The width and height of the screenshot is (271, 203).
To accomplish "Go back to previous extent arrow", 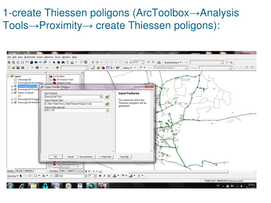I will coord(36,62).
